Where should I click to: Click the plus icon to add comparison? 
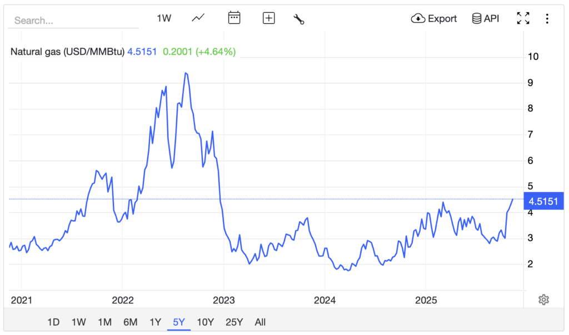(x=269, y=18)
